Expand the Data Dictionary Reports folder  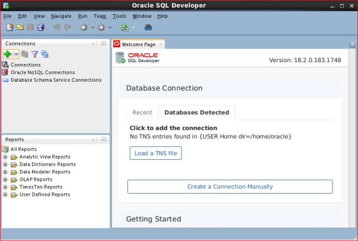pos(5,165)
